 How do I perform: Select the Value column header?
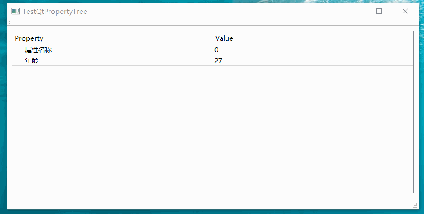[x=313, y=38]
